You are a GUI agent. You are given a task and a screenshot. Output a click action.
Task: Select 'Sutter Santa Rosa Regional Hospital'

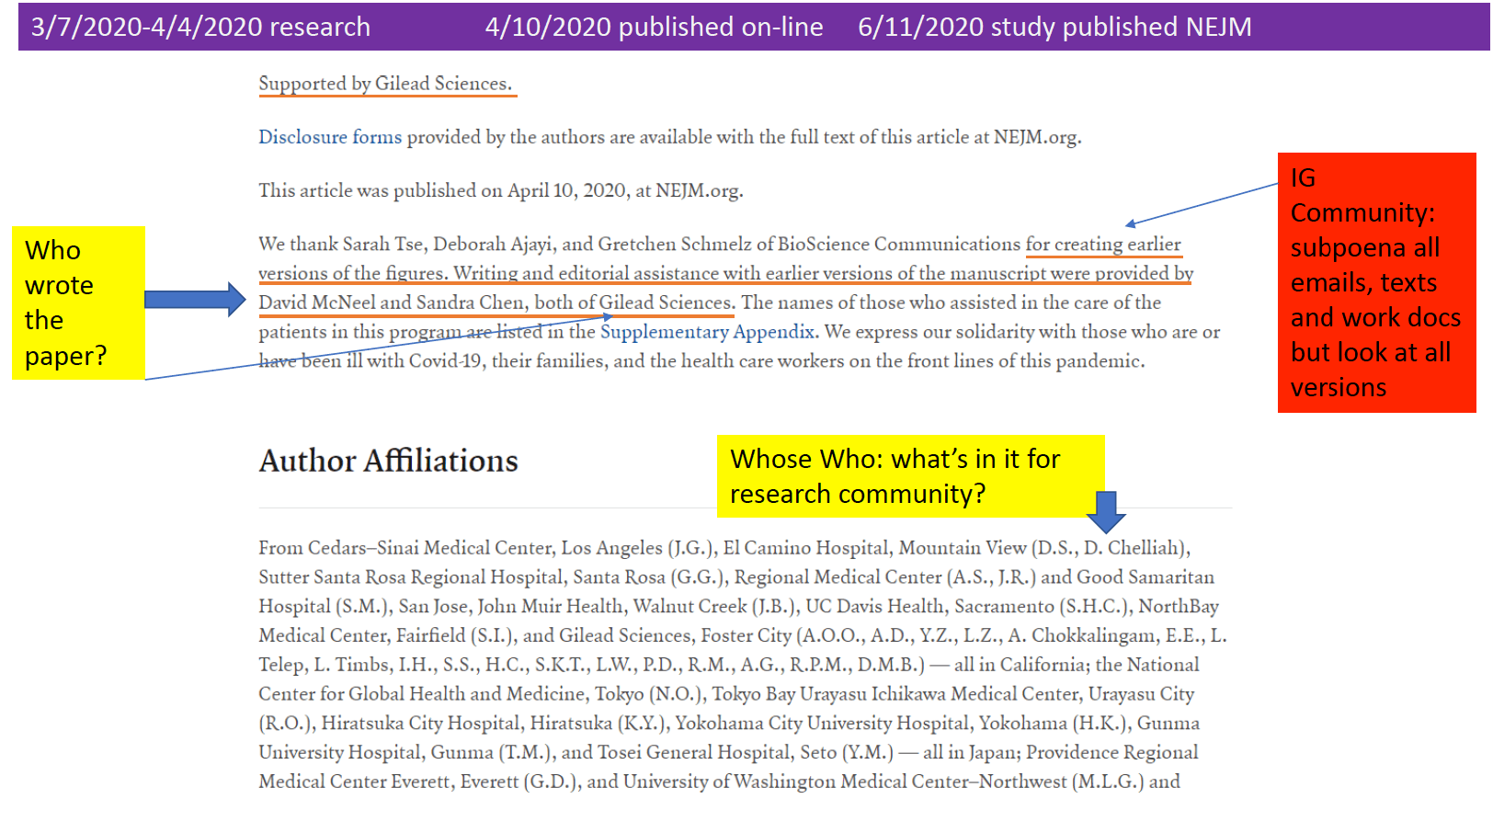coord(411,577)
